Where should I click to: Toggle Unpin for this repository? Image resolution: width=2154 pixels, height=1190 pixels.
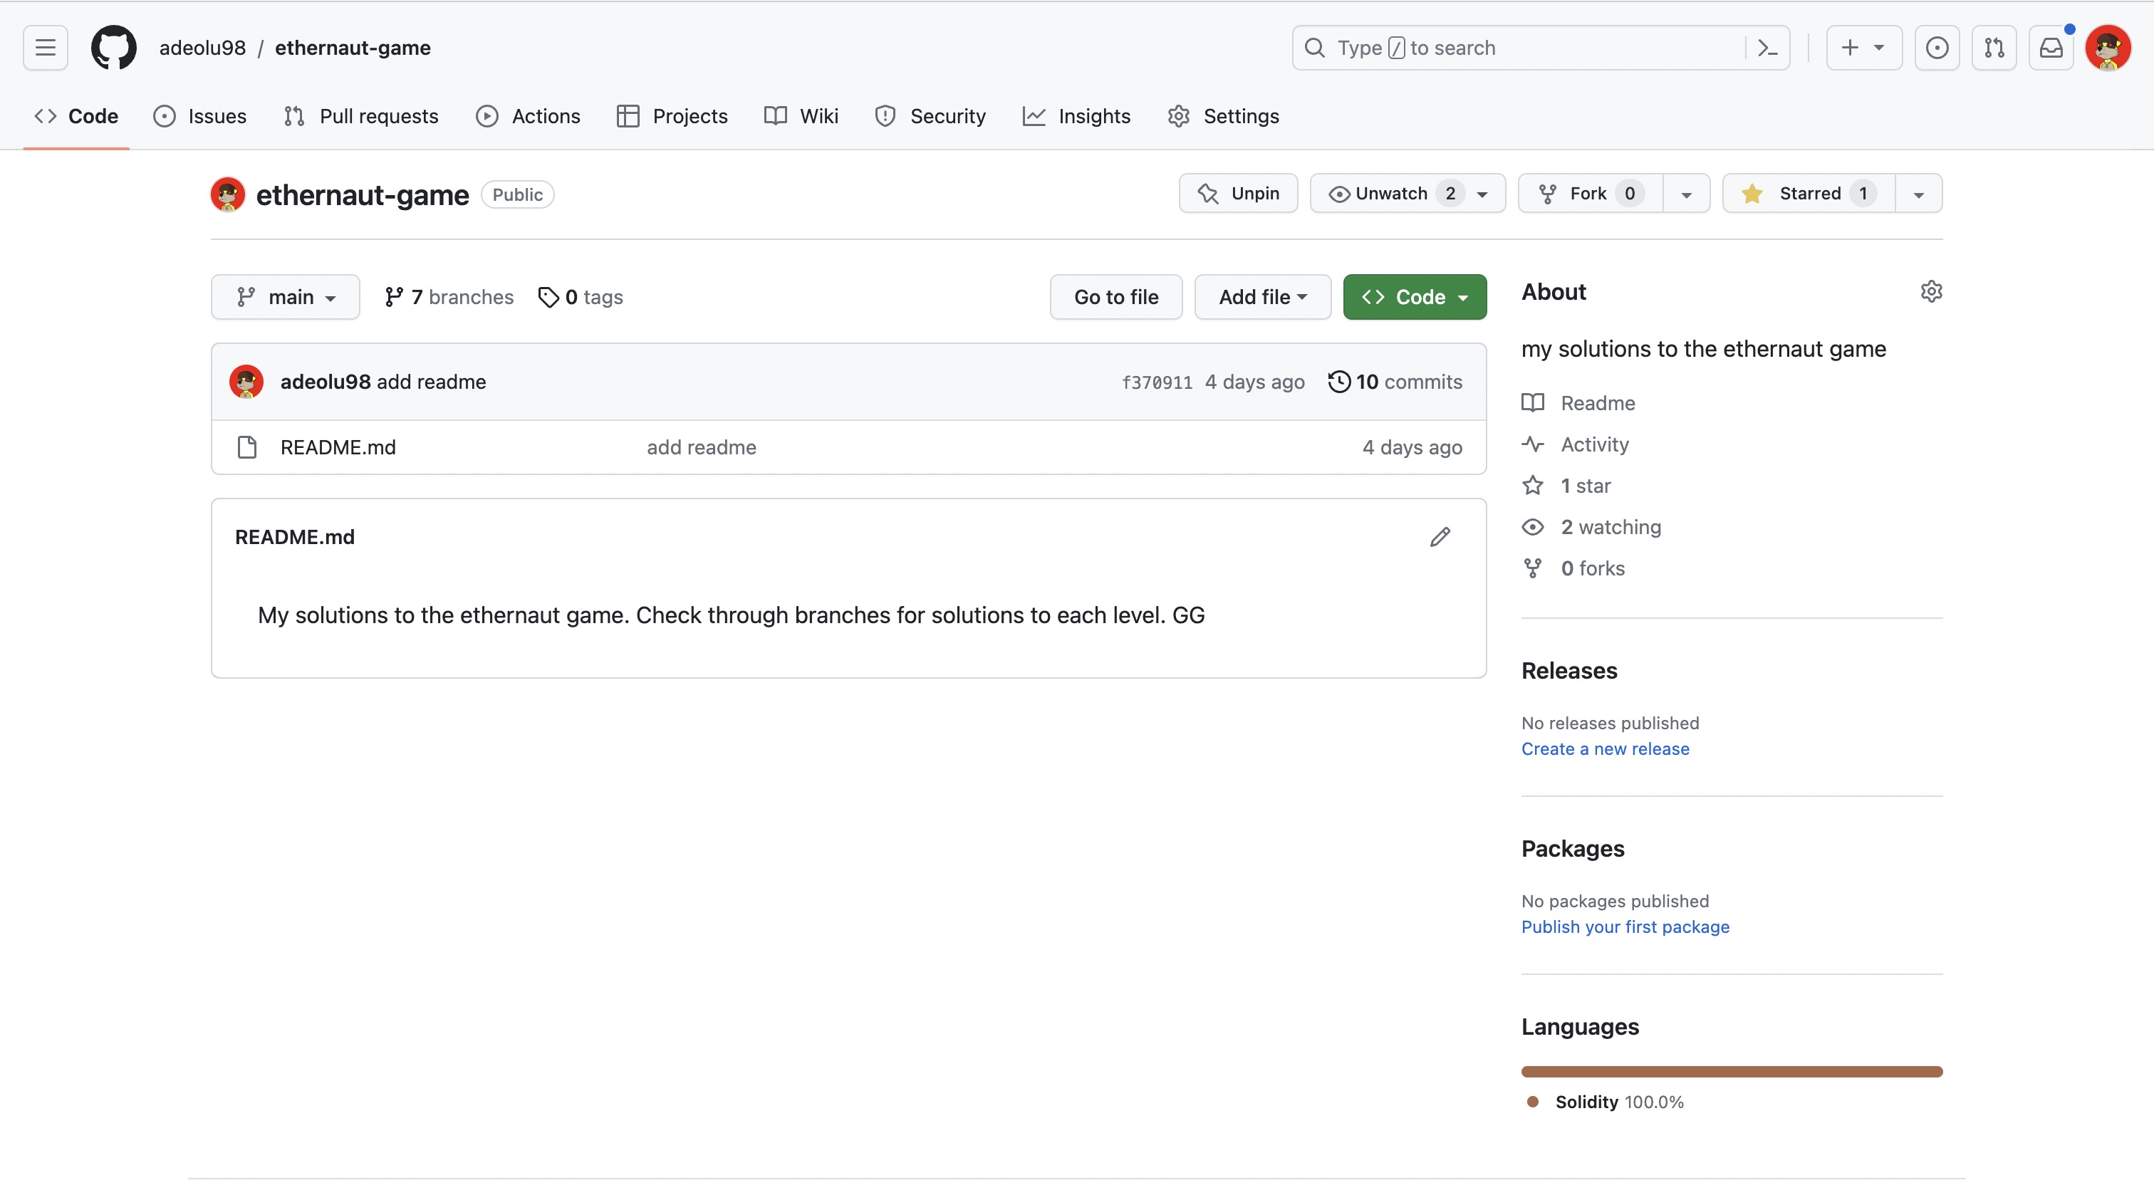click(x=1237, y=194)
